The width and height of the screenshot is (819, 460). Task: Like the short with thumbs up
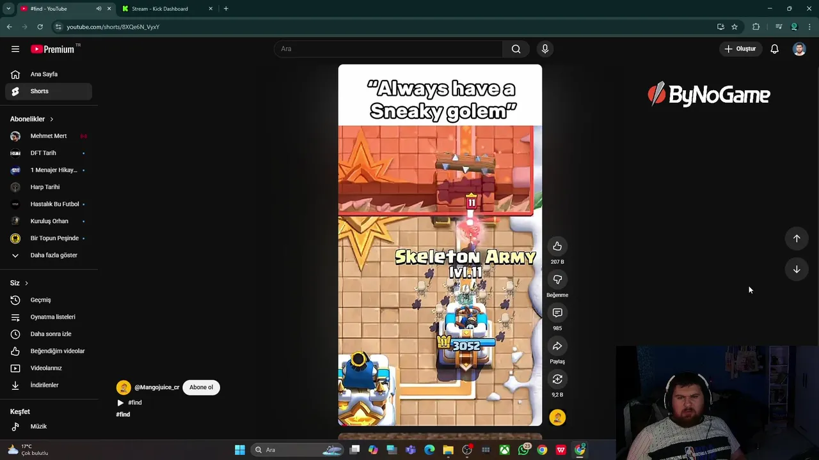pyautogui.click(x=557, y=247)
